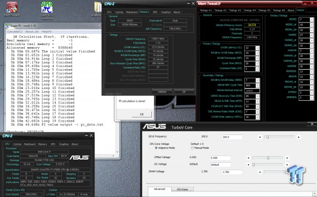The width and height of the screenshot is (317, 197).
Task: Expand WRITE Recovery Time (tWR) dropdown
Action: [257, 96]
